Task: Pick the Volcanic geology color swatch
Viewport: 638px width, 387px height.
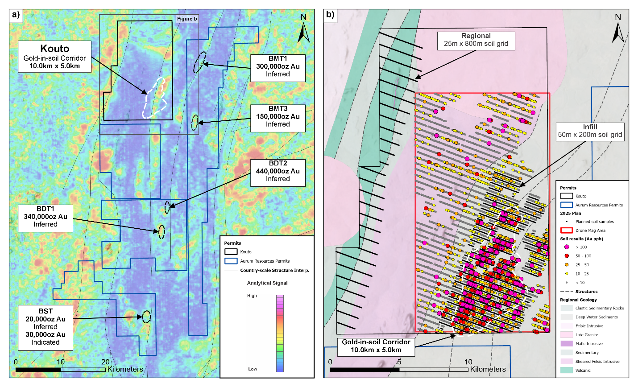Action: point(567,370)
